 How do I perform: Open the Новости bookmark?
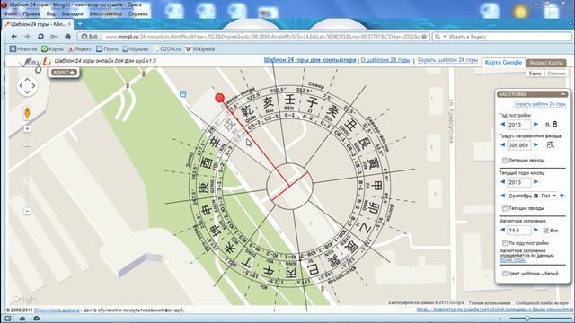click(23, 48)
